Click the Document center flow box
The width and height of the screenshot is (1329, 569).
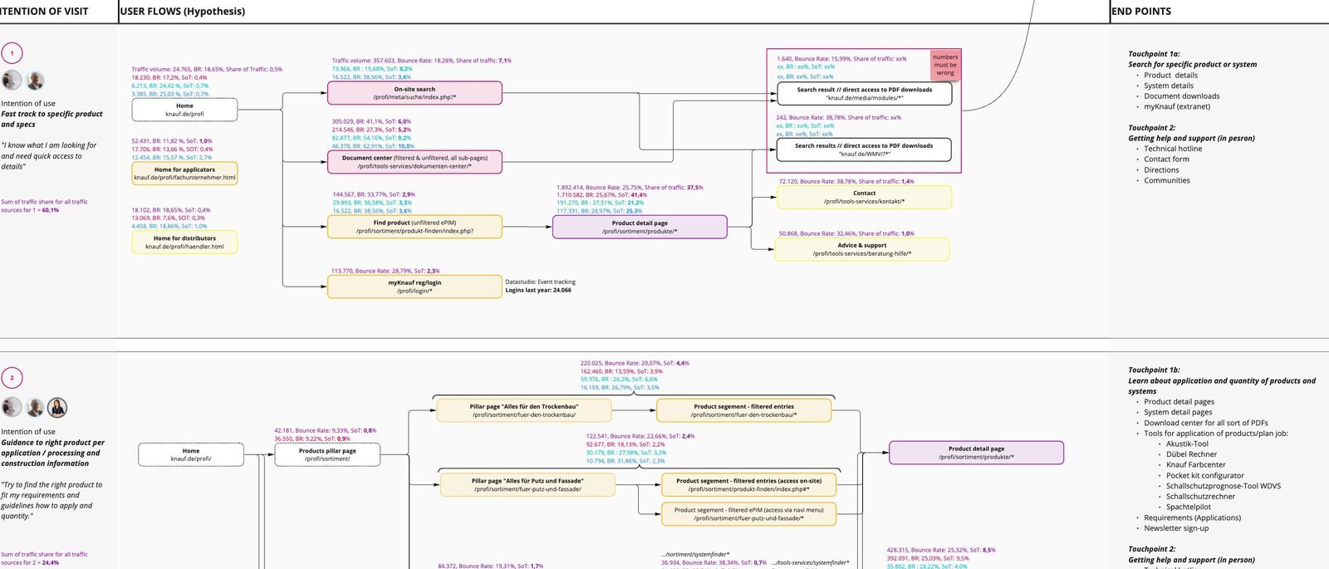(414, 162)
